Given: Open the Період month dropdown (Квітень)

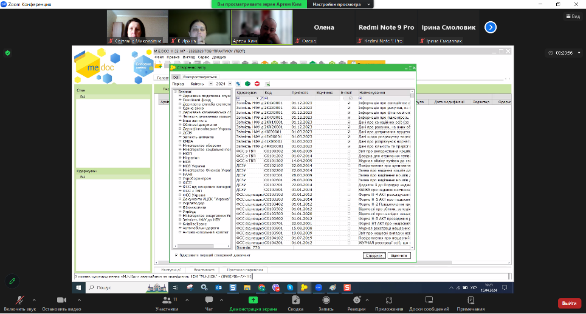Looking at the screenshot, I should (x=210, y=84).
